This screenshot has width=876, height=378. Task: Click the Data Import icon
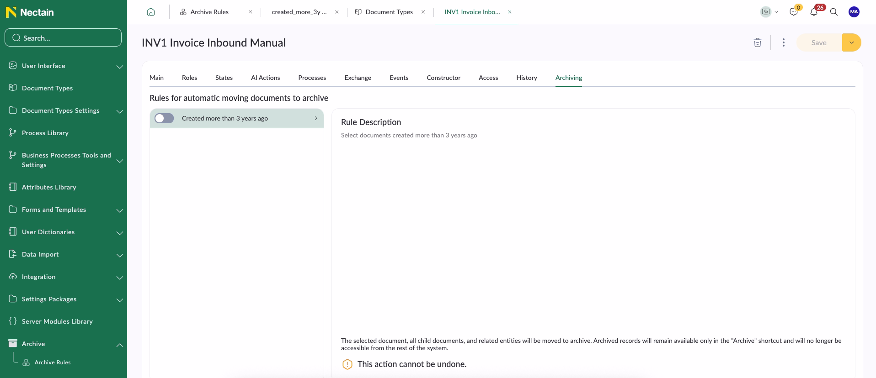click(x=13, y=254)
